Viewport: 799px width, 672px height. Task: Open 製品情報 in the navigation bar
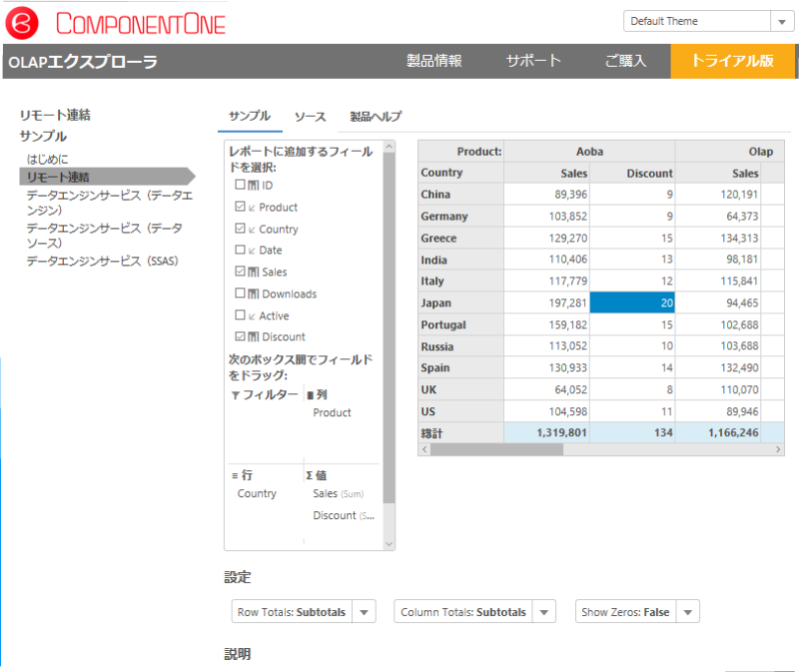[x=434, y=61]
